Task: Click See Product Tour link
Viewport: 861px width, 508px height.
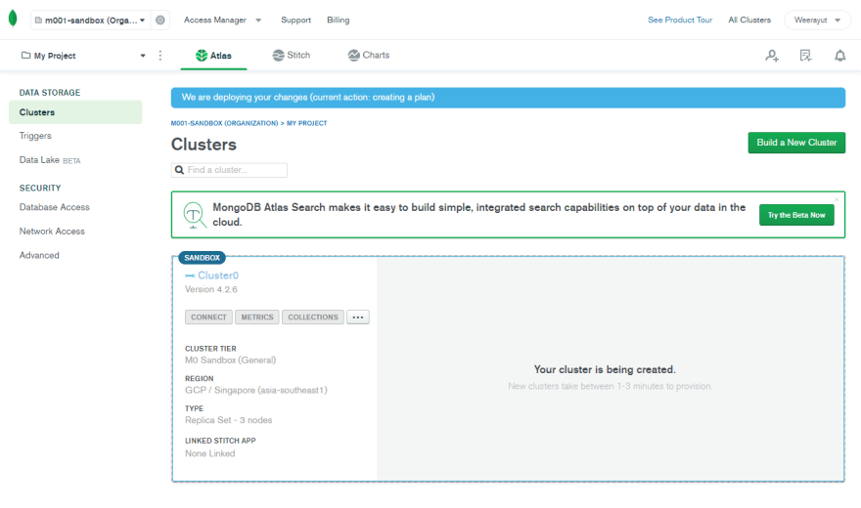Action: pyautogui.click(x=680, y=20)
